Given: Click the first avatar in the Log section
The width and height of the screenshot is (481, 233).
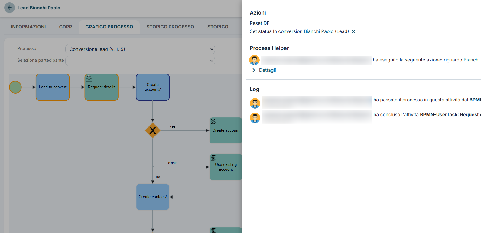Looking at the screenshot, I should [255, 103].
